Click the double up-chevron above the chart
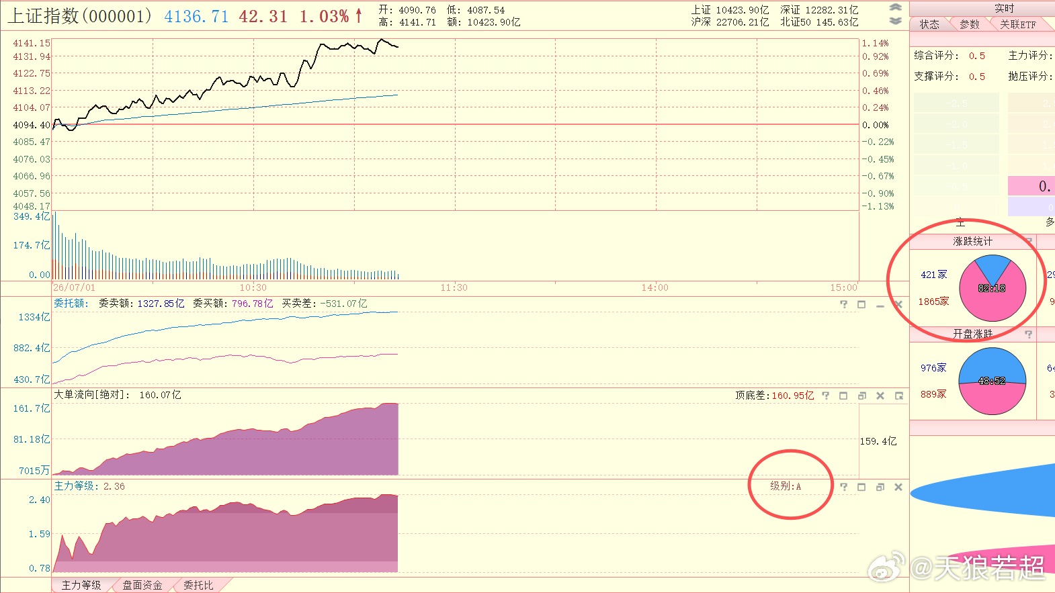The height and width of the screenshot is (593, 1055). pos(895,7)
